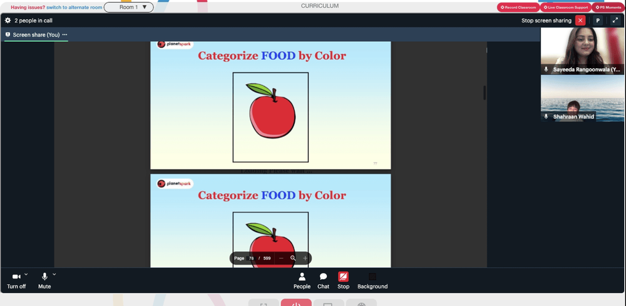Open the Room 1 dropdown
The height and width of the screenshot is (306, 626).
128,7
